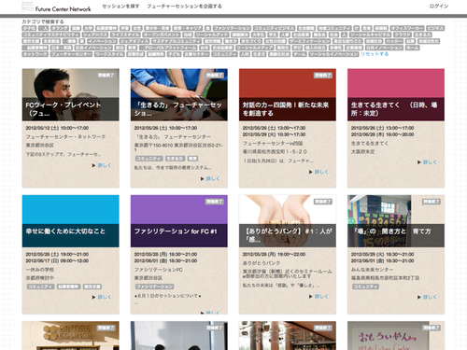Open the purple ファシリテーション for FC #1 header
This screenshot has width=467, height=350.
(179, 221)
